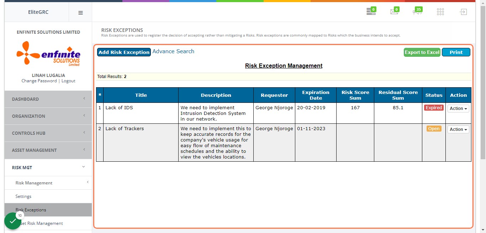Expand the CONTROLS HUB menu section

pyautogui.click(x=48, y=133)
